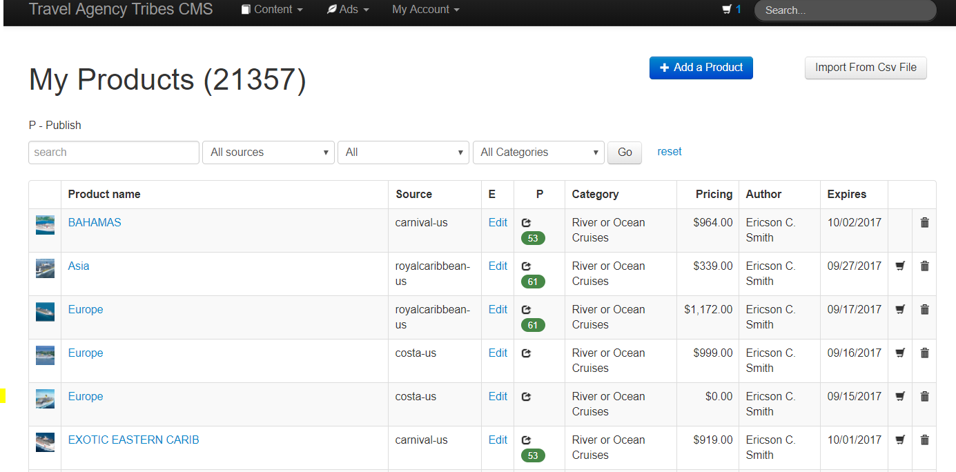The image size is (956, 472).
Task: Expand the My Account menu
Action: click(x=425, y=10)
